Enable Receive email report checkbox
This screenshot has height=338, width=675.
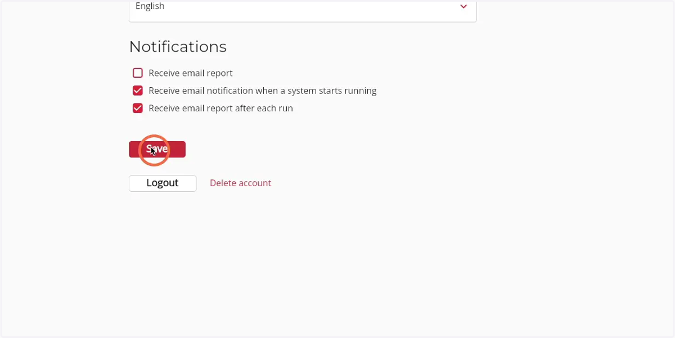click(138, 73)
